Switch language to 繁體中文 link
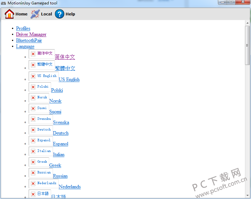 point(65,68)
